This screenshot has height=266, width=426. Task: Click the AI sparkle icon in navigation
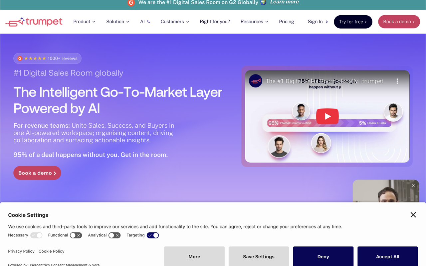pos(148,22)
